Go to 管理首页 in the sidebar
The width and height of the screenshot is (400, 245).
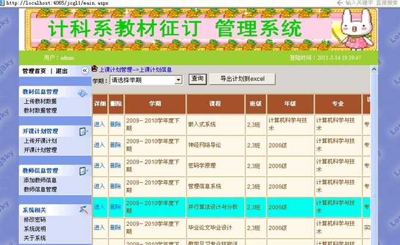tap(34, 71)
